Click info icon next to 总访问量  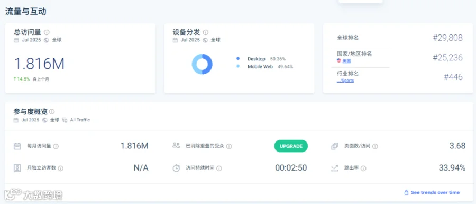(47, 32)
